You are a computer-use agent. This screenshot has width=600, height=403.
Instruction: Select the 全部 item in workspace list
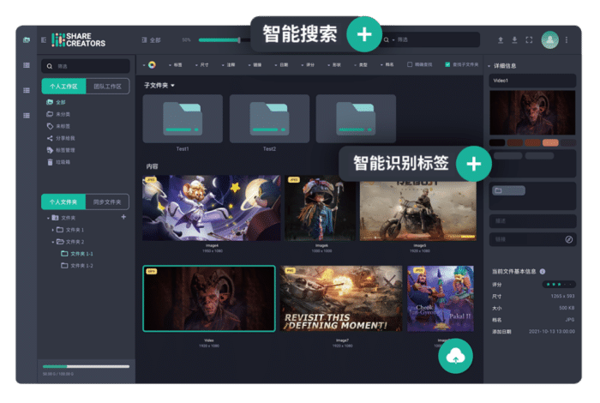[57, 102]
